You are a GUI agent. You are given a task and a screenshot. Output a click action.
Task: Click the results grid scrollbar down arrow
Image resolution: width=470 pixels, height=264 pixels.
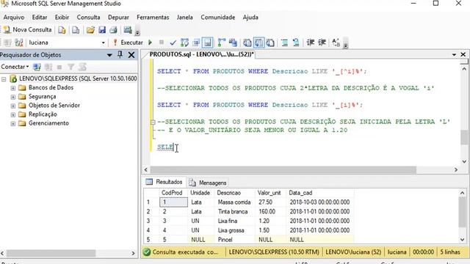[x=463, y=240]
